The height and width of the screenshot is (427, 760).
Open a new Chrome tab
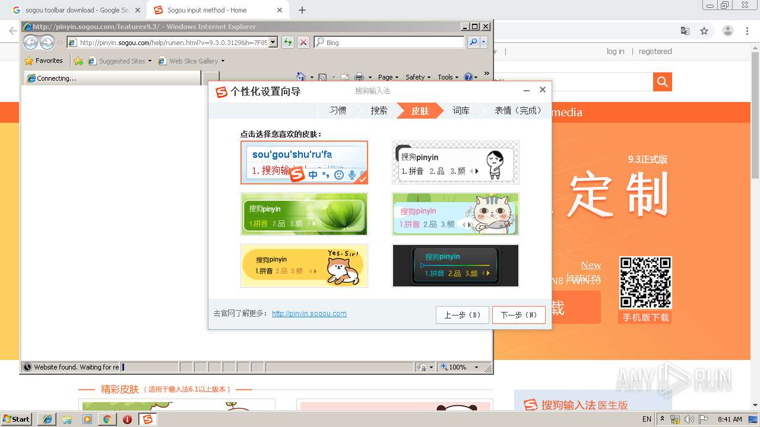click(x=302, y=10)
